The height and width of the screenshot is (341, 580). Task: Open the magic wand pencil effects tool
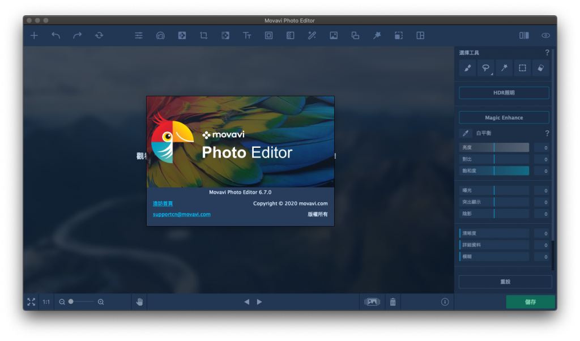pyautogui.click(x=312, y=36)
